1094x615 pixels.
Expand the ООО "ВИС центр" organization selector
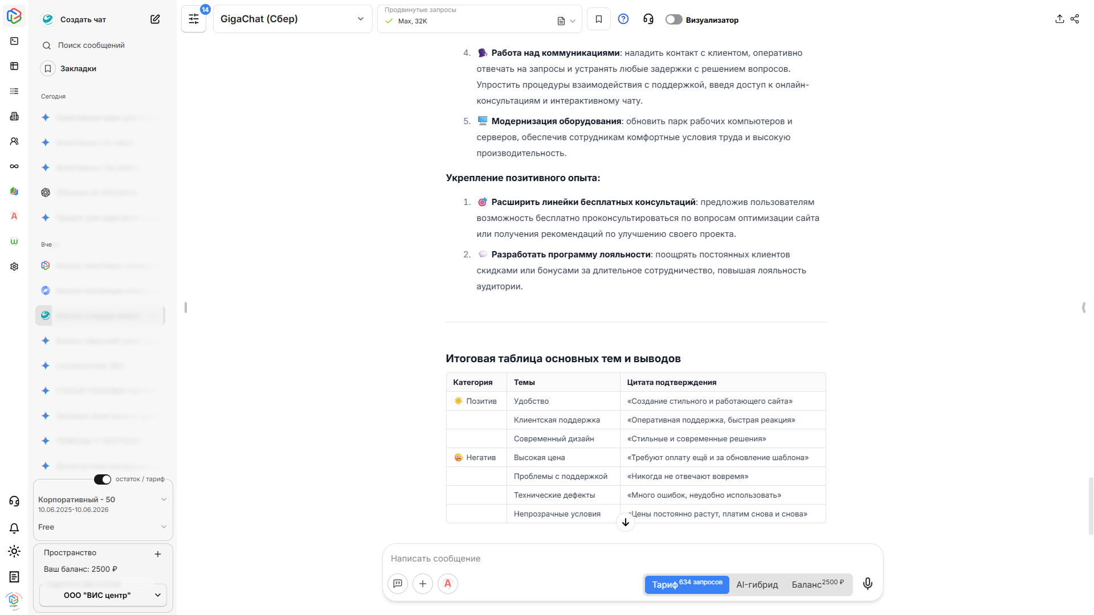[x=103, y=595]
